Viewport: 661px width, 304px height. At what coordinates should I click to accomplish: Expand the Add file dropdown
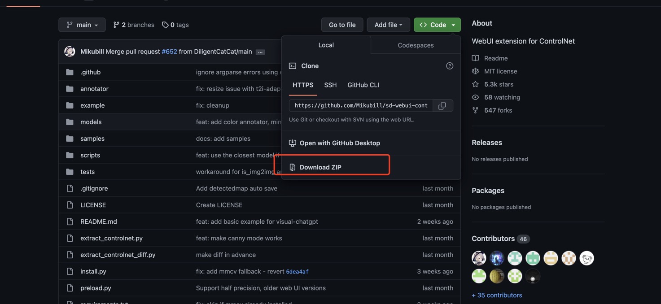(388, 25)
